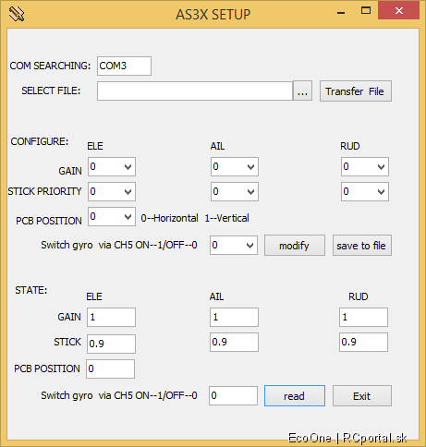
Task: Open the AIL GAIN dropdown
Action: 235,167
